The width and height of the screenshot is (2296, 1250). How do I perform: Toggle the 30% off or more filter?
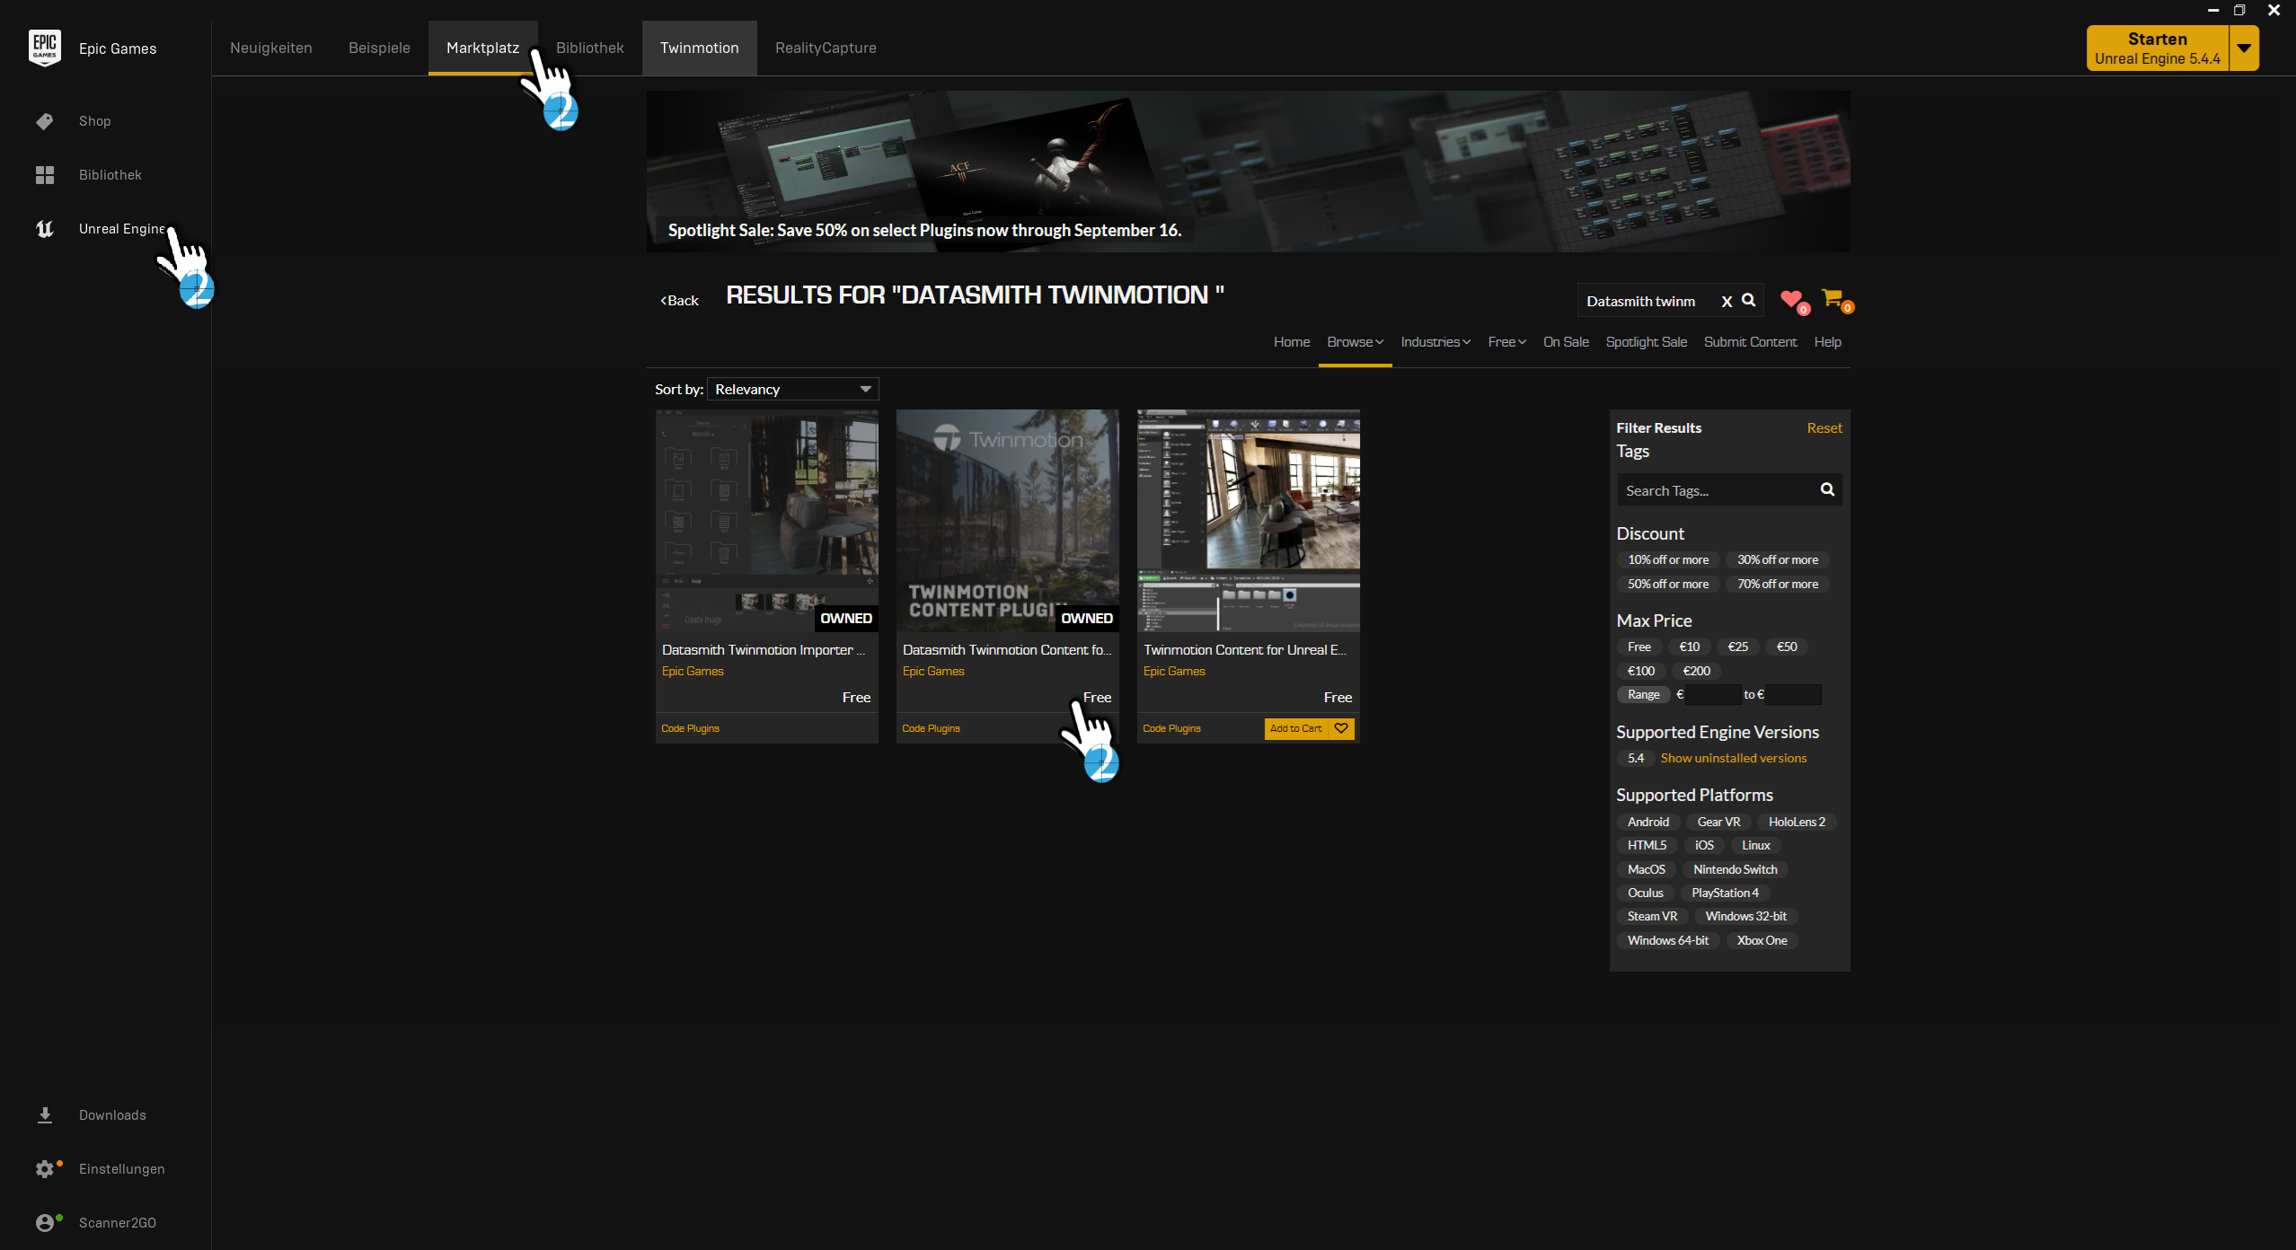[1777, 559]
